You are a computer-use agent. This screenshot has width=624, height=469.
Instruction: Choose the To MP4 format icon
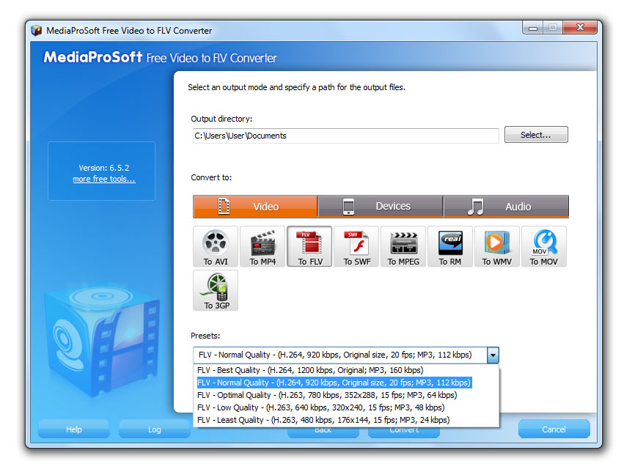(263, 246)
